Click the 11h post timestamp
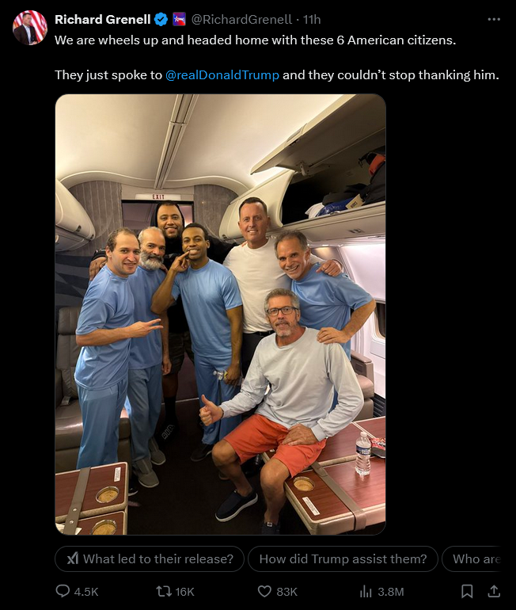516x610 pixels. (312, 20)
